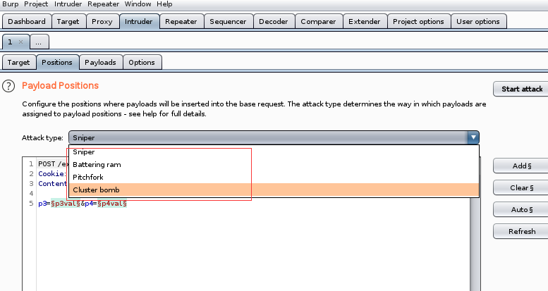Open the Project menu
The image size is (548, 291).
(x=36, y=4)
